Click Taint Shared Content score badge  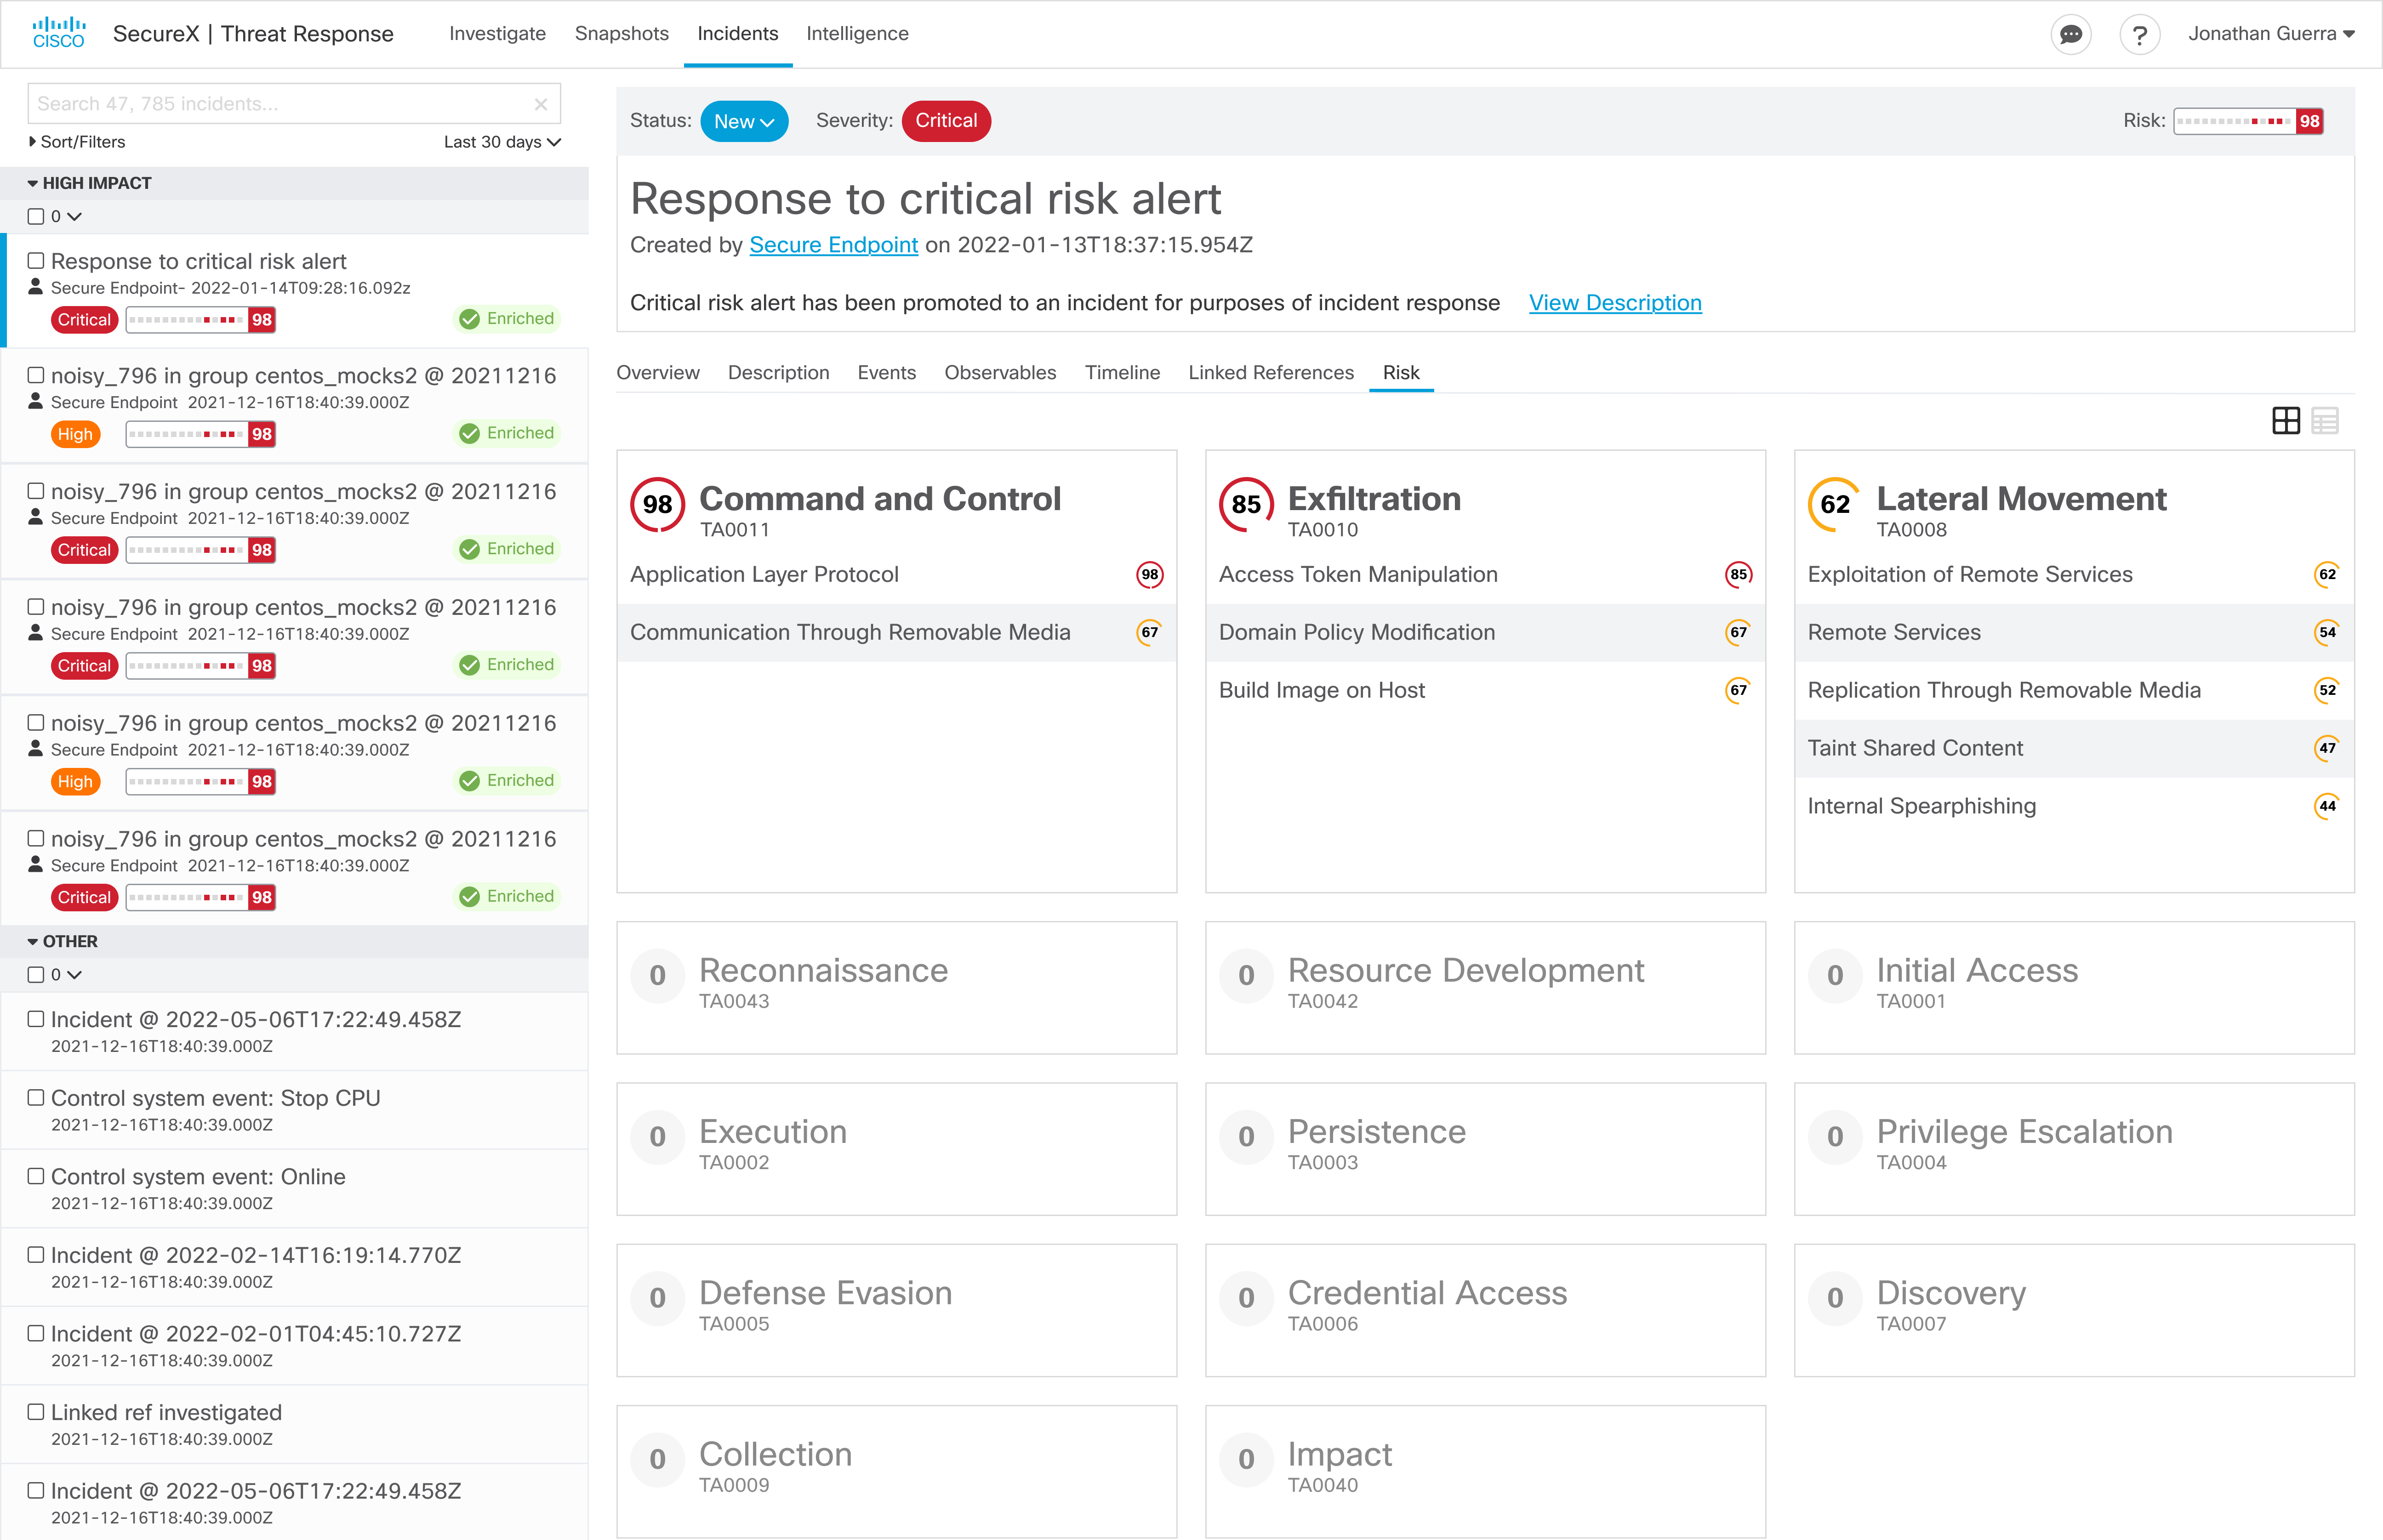tap(2328, 749)
